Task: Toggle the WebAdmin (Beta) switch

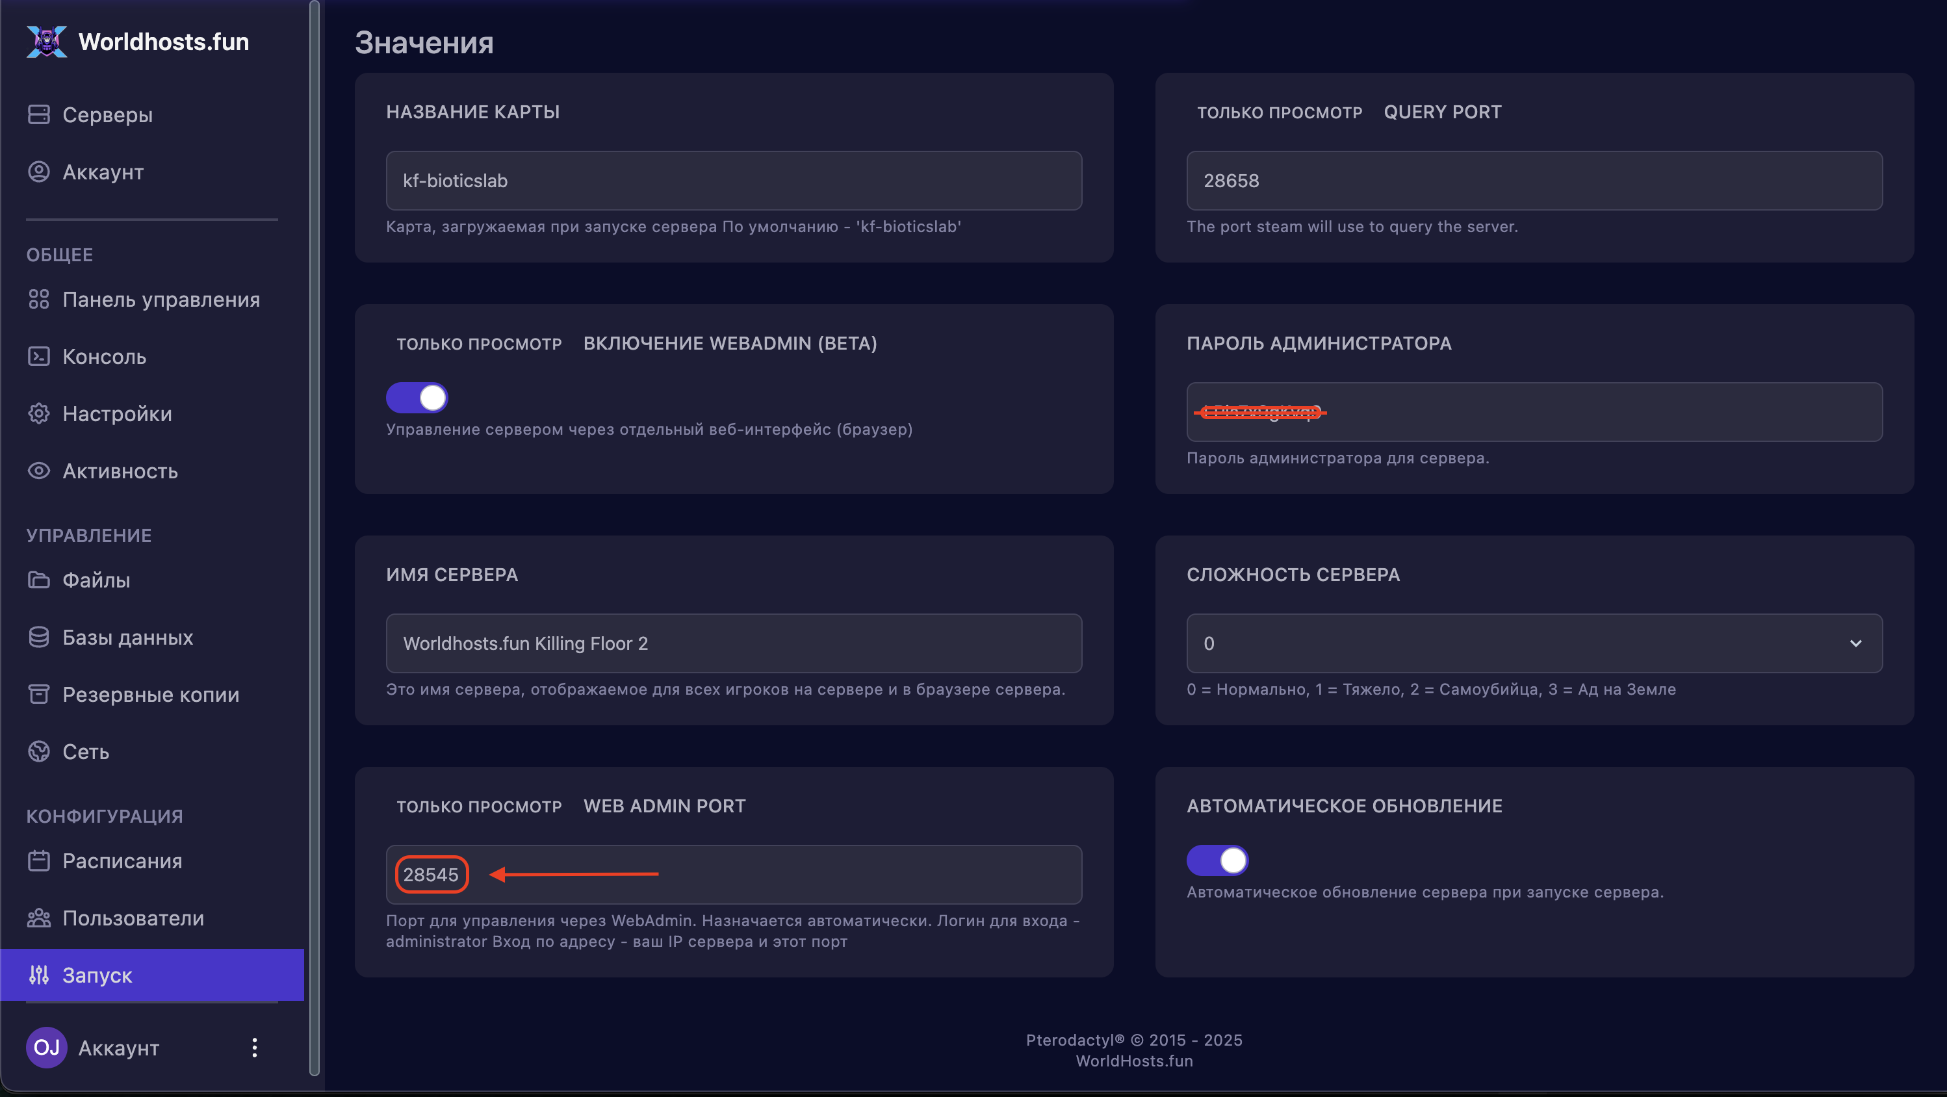Action: pos(417,398)
